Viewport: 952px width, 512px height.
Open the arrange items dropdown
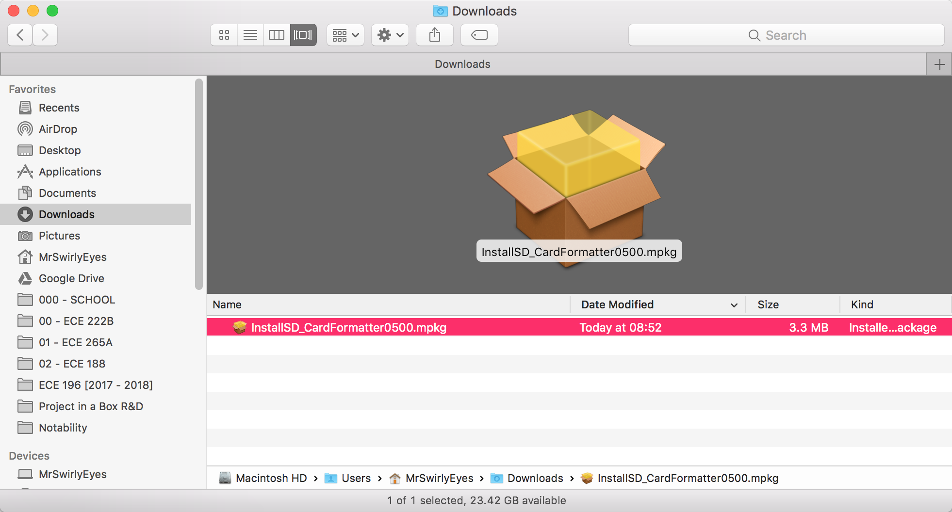pyautogui.click(x=345, y=35)
